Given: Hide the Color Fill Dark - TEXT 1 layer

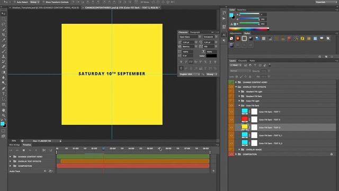Looking at the screenshot, I should point(231,112).
